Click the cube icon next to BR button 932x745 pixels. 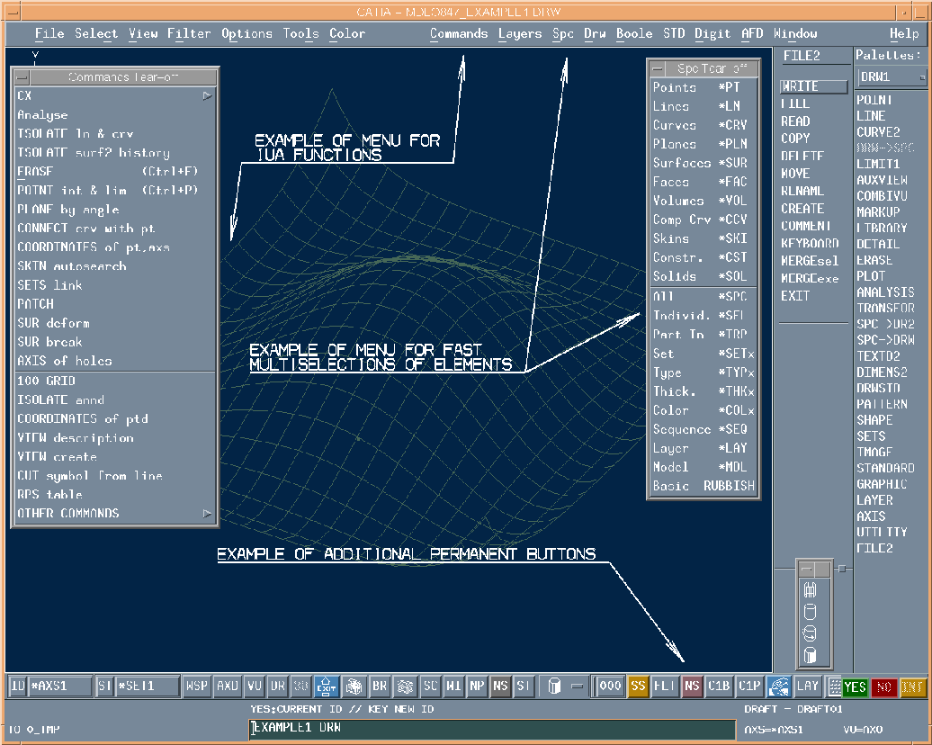click(354, 687)
